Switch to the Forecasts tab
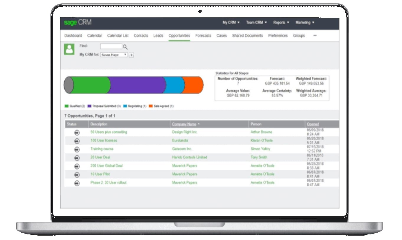Image resolution: width=402 pixels, height=240 pixels. pos(203,35)
